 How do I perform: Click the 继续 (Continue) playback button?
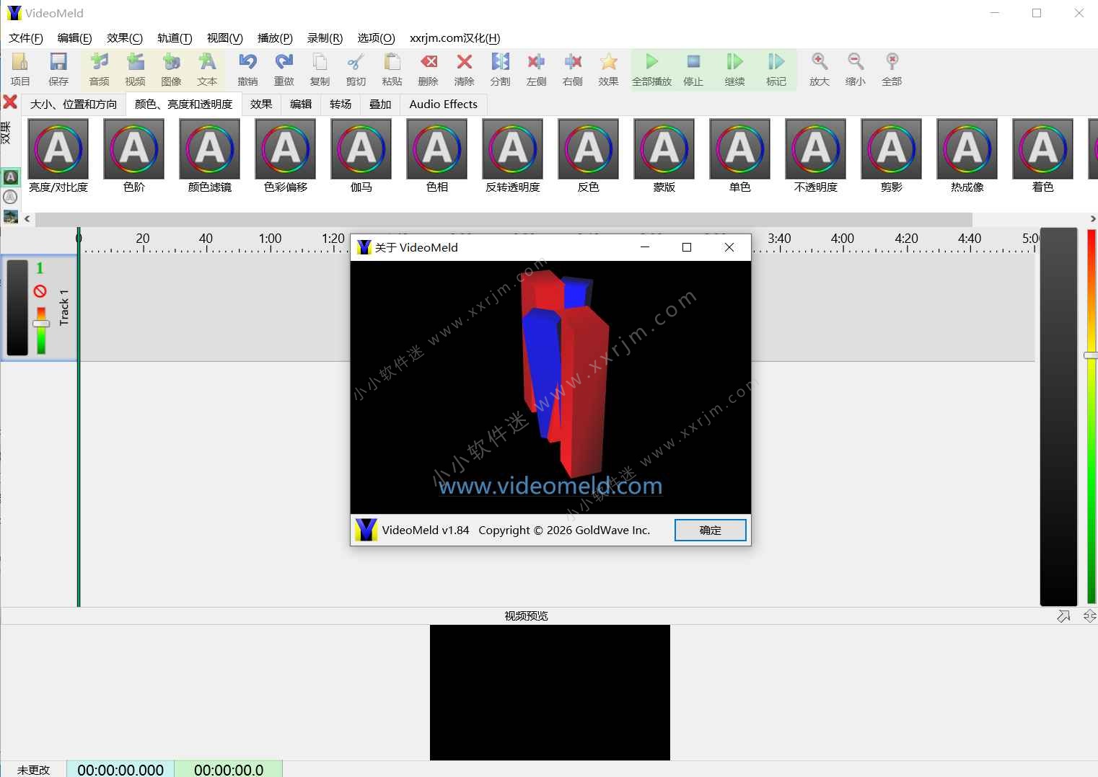click(734, 70)
